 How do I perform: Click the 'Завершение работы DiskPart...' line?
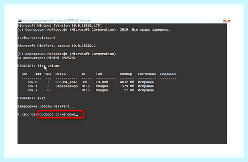[x=46, y=106]
